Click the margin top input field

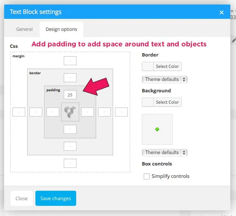[70, 60]
